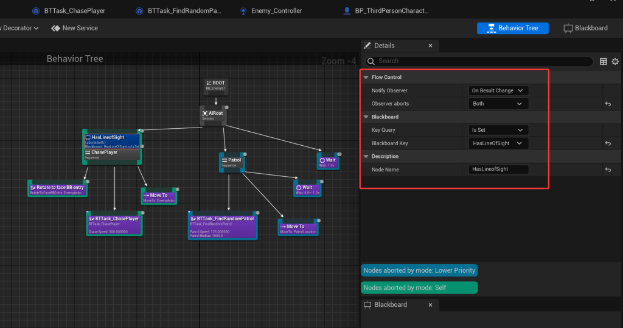This screenshot has width=623, height=328.
Task: Reset Observer aborts to default value
Action: 607,104
